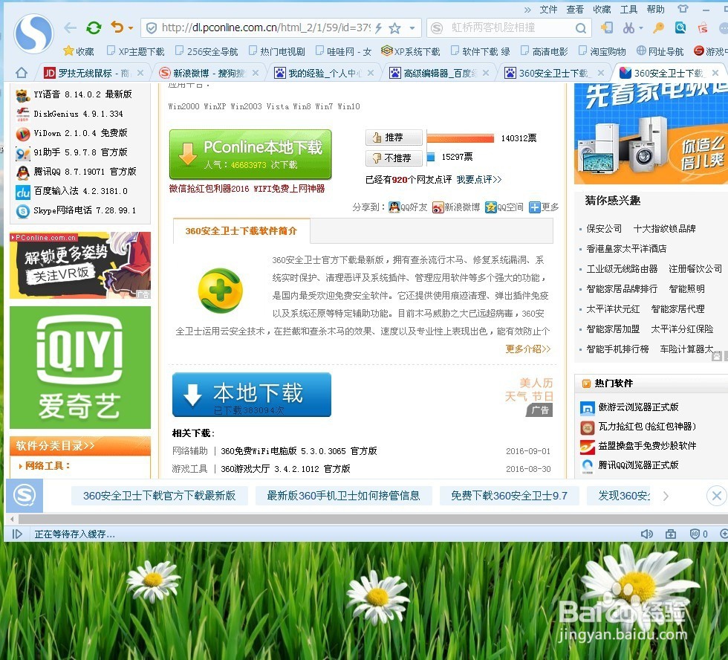Screen dimensions: 728x660
Task: Open the 我要点评>> link
Action: 478,180
